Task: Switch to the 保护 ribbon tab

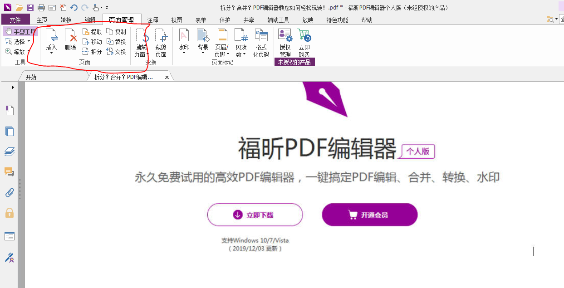Action: point(225,20)
